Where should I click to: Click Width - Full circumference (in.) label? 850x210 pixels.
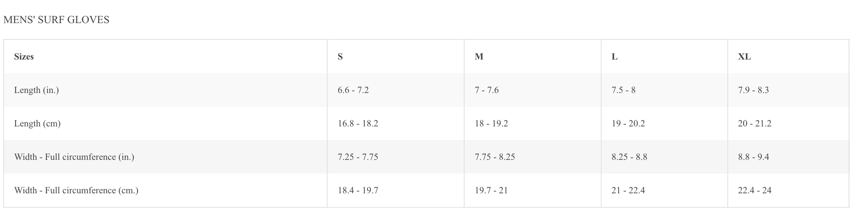tap(74, 157)
